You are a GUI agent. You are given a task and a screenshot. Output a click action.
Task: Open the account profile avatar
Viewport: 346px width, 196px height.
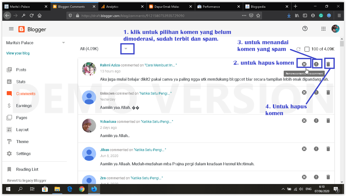tap(335, 29)
